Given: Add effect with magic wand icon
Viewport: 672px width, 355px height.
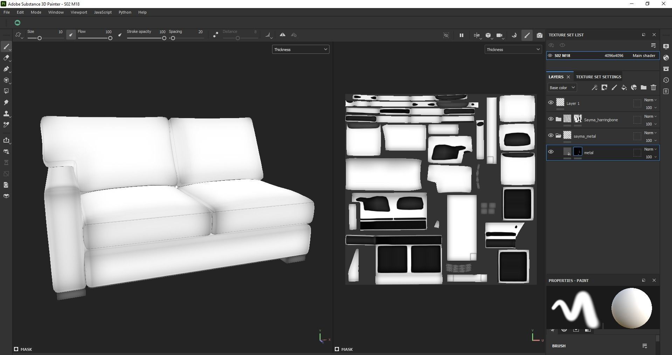Looking at the screenshot, I should click(x=595, y=88).
